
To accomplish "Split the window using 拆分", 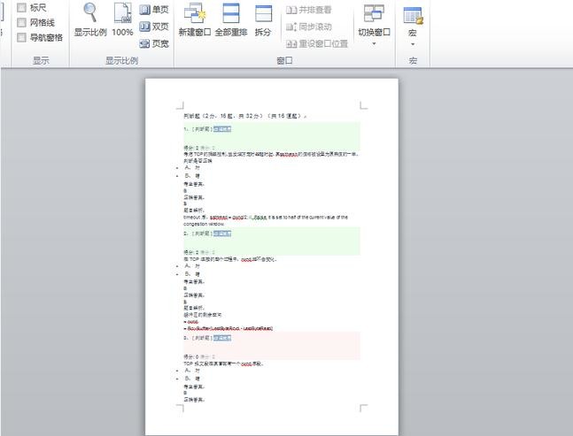I will [263, 21].
